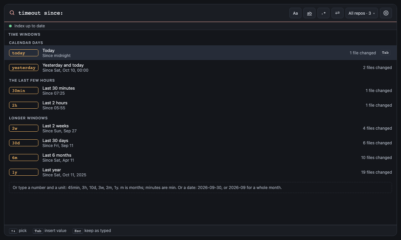Select Yesterday and today suggestion
Image resolution: width=401 pixels, height=240 pixels.
tap(200, 67)
